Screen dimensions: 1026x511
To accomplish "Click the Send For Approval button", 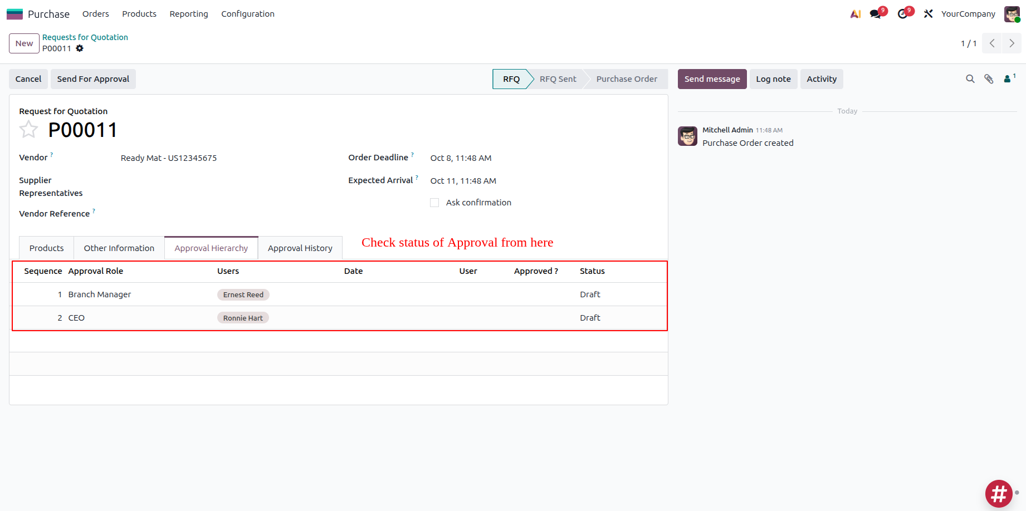I will click(93, 78).
